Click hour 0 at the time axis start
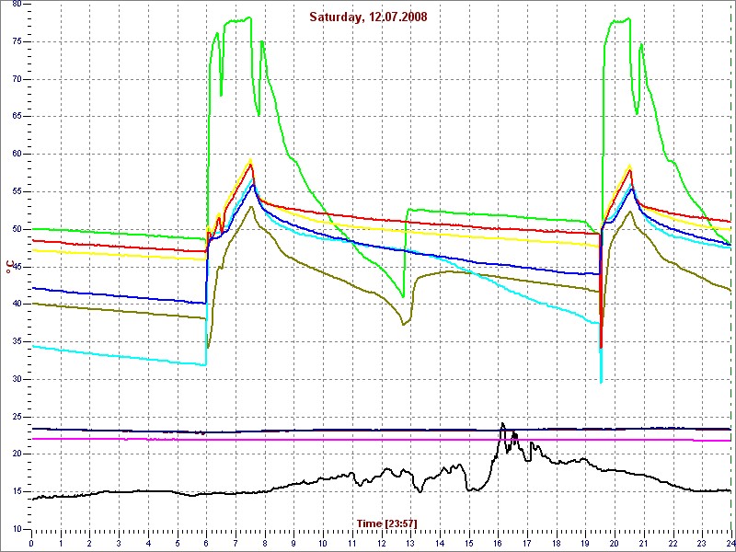This screenshot has height=552, width=736. [31, 544]
